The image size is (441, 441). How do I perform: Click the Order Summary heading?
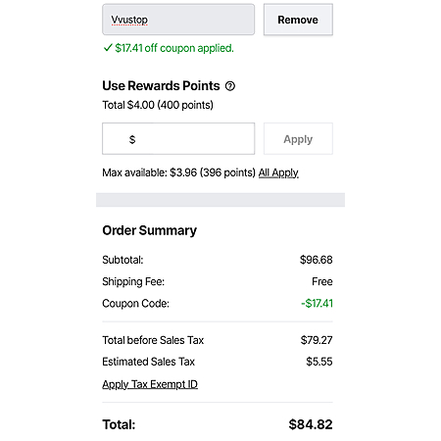150,230
